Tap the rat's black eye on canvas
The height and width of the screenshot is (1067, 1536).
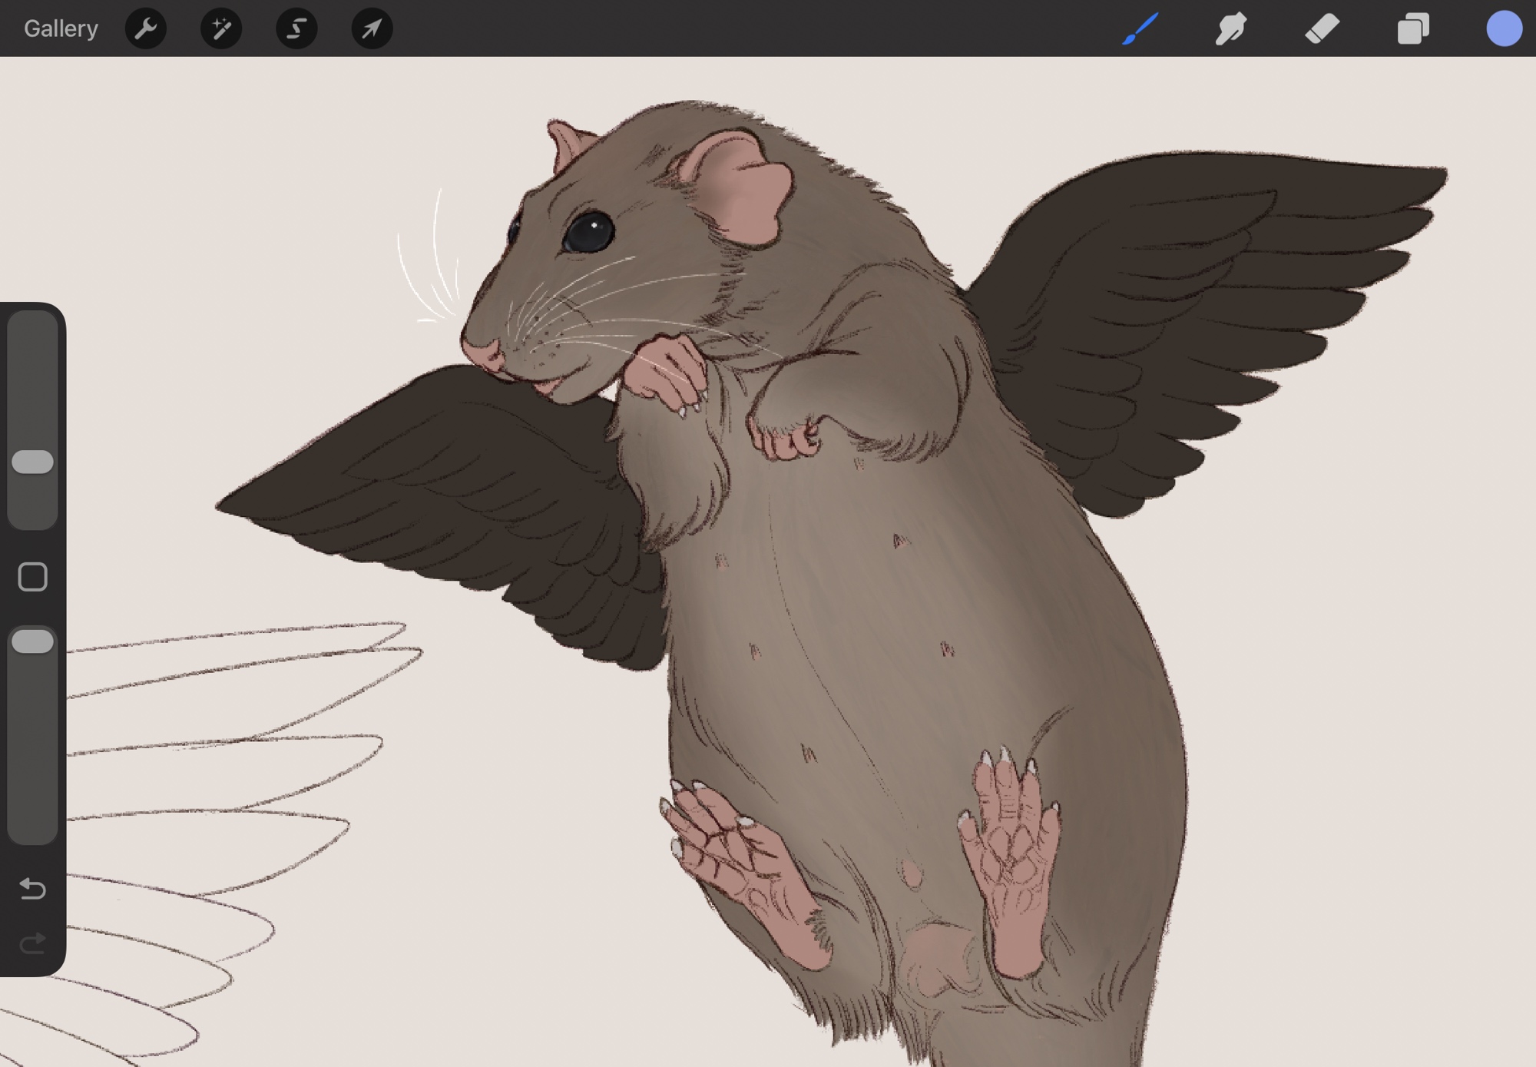tap(589, 231)
